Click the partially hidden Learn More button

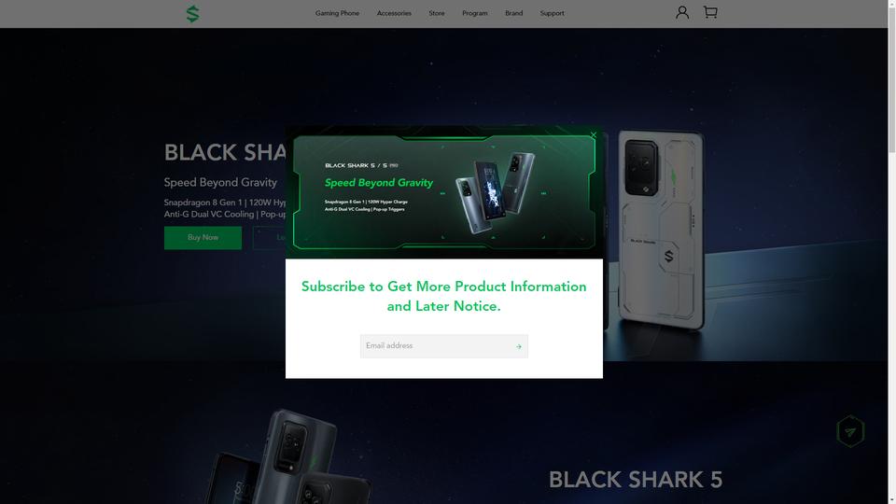pos(269,238)
